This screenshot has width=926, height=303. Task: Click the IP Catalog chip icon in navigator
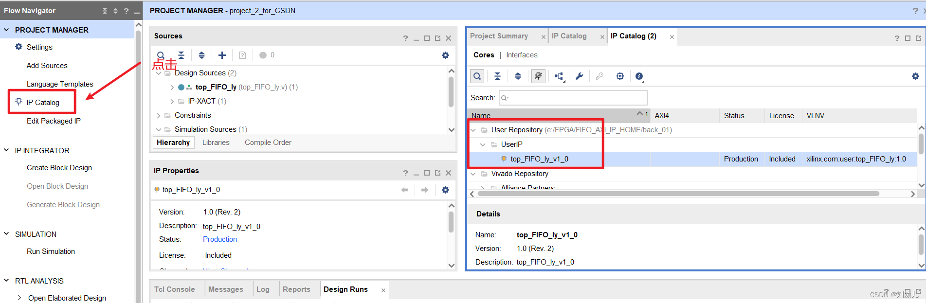tap(18, 102)
